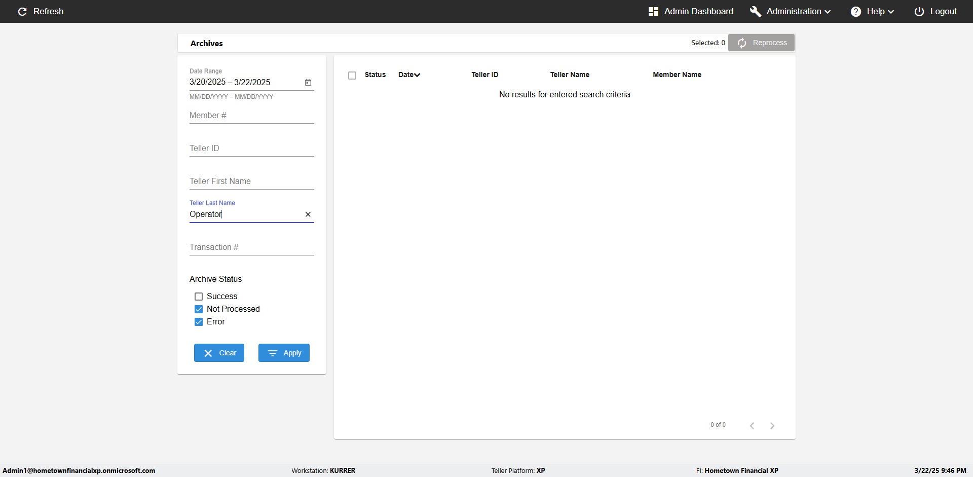
Task: Open the Admin Dashboard grid icon
Action: coord(653,11)
